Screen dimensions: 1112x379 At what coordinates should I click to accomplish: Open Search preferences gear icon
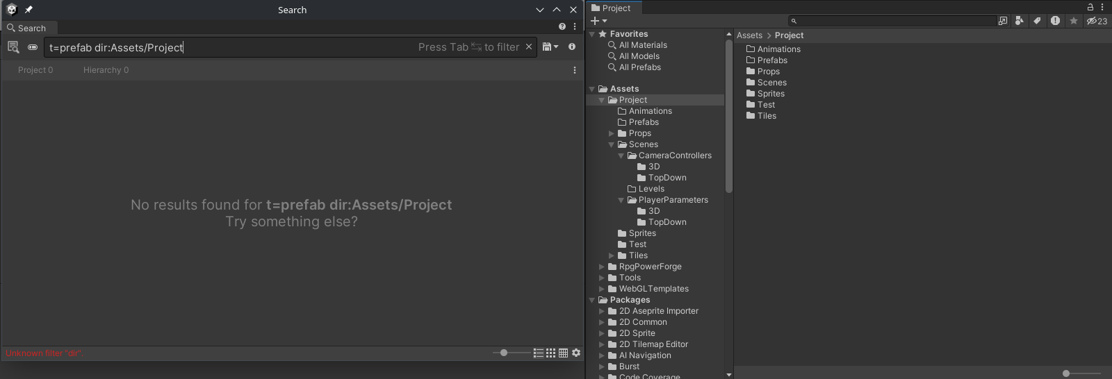[576, 353]
